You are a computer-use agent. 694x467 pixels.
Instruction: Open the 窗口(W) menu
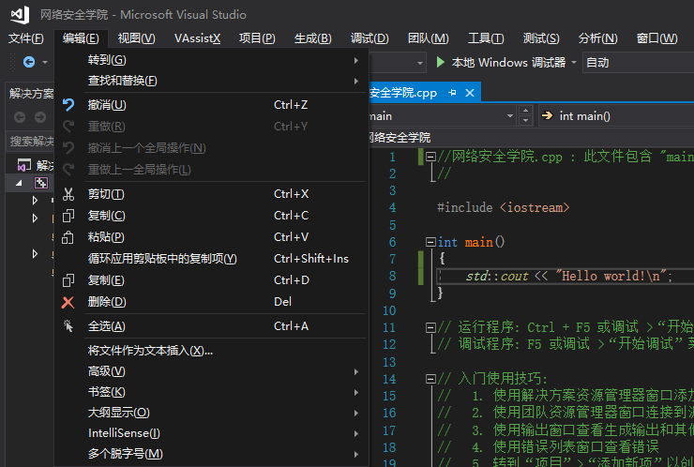(656, 38)
